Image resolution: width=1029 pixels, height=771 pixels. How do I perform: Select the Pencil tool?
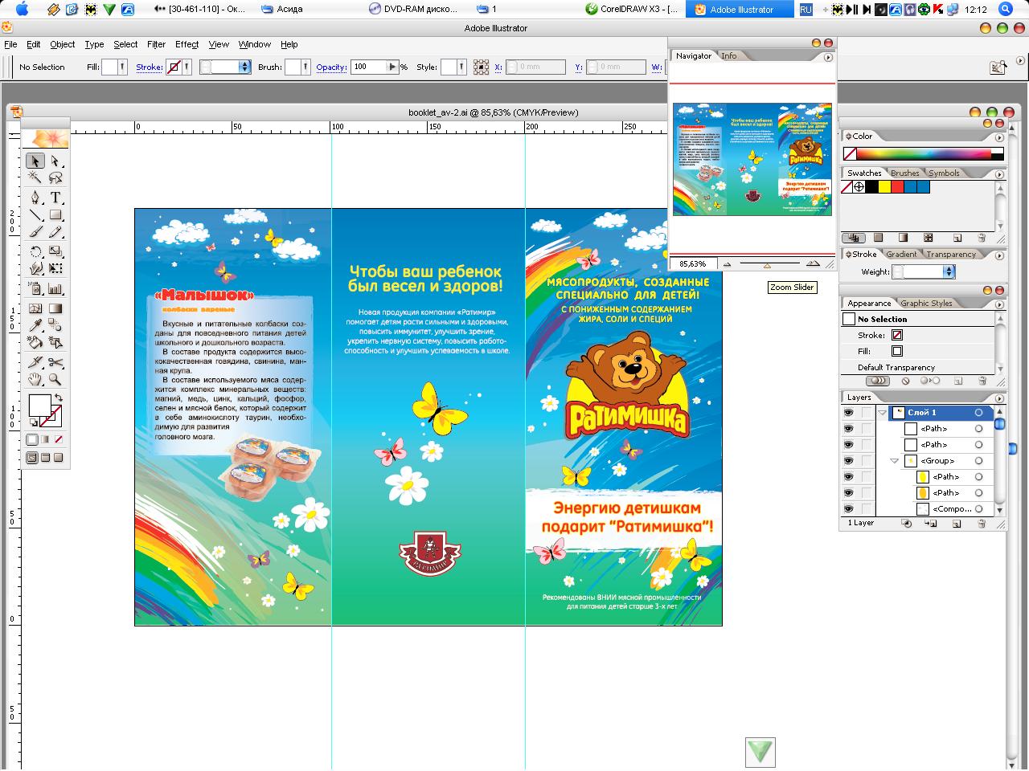[x=55, y=231]
